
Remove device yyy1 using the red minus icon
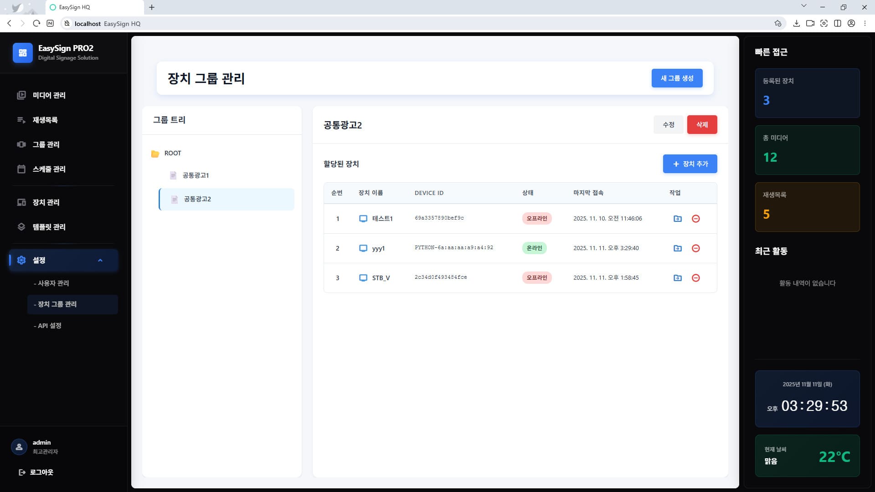[696, 248]
